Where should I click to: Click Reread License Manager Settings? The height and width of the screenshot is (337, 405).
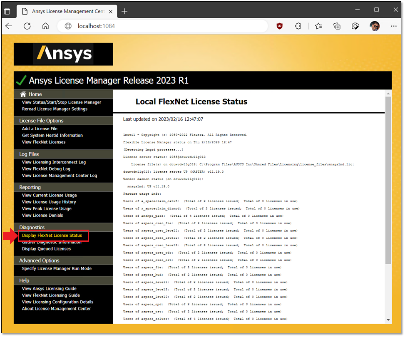(55, 109)
